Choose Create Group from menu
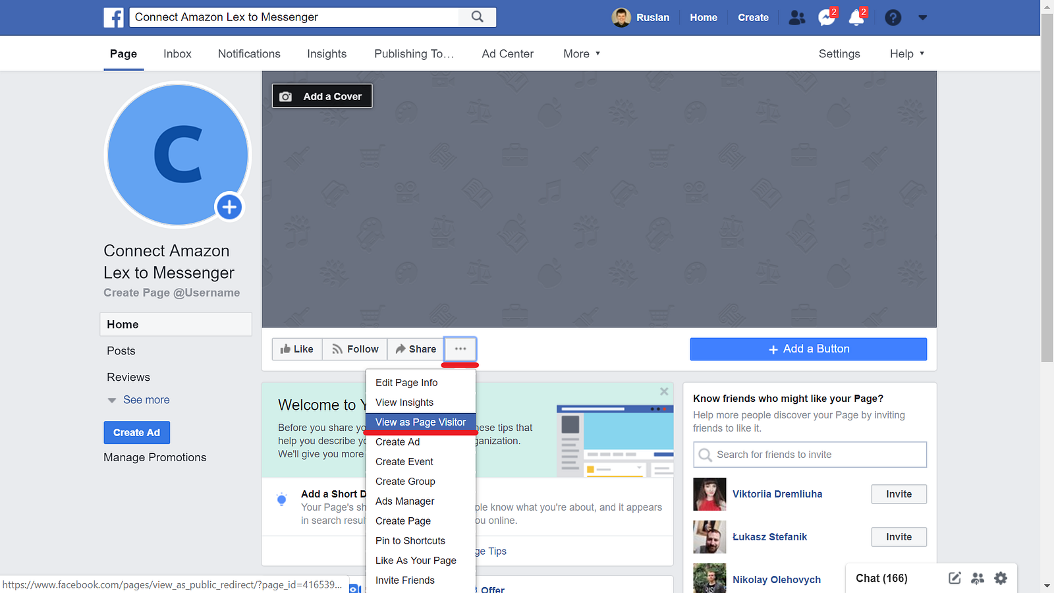The width and height of the screenshot is (1054, 593). pyautogui.click(x=420, y=482)
